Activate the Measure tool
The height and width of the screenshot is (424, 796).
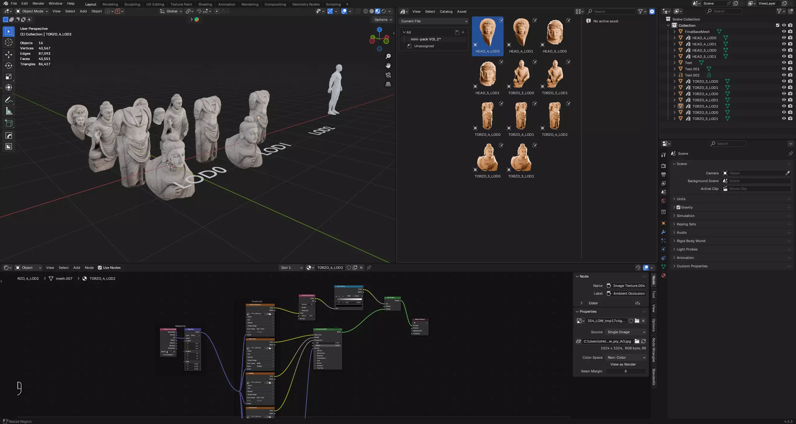tap(9, 111)
